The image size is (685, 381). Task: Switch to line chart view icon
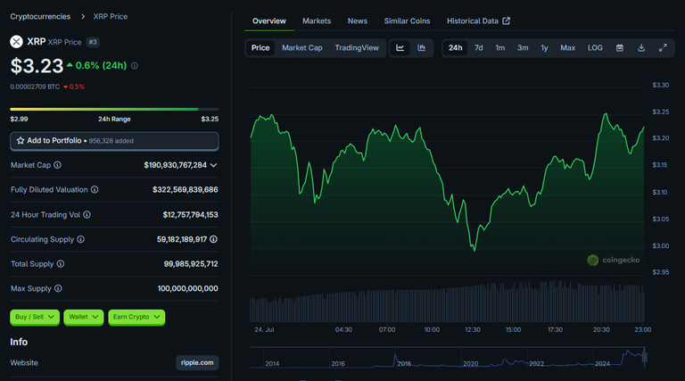coord(400,48)
